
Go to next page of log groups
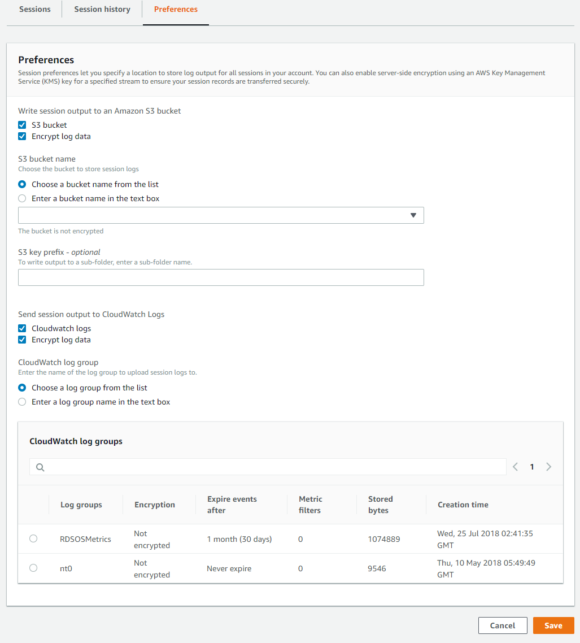point(548,467)
